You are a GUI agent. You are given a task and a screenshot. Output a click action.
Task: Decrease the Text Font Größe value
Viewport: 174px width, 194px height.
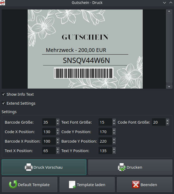click(114, 124)
